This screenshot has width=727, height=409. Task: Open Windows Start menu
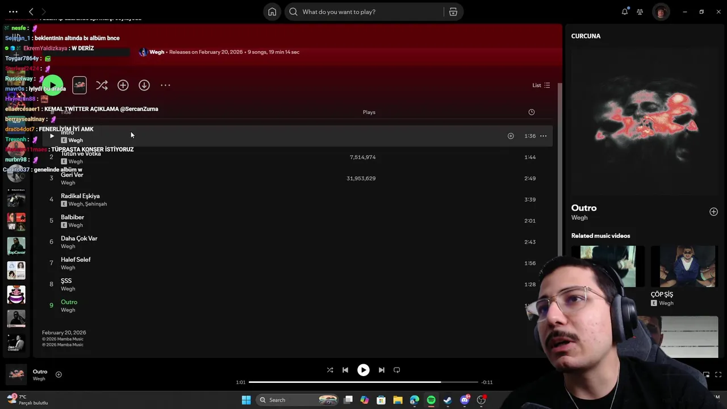246,400
